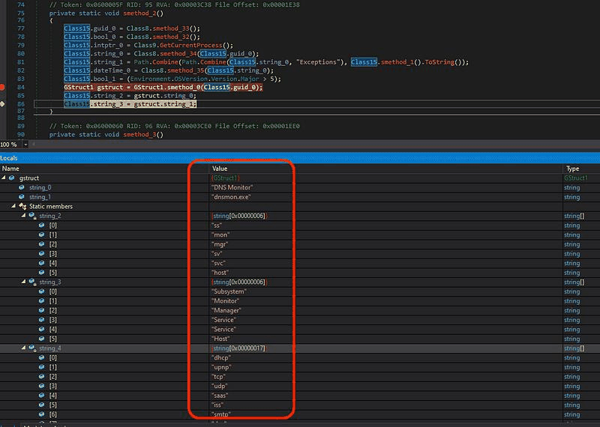Select the Locals panel title
The height and width of the screenshot is (427, 600).
pyautogui.click(x=9, y=158)
